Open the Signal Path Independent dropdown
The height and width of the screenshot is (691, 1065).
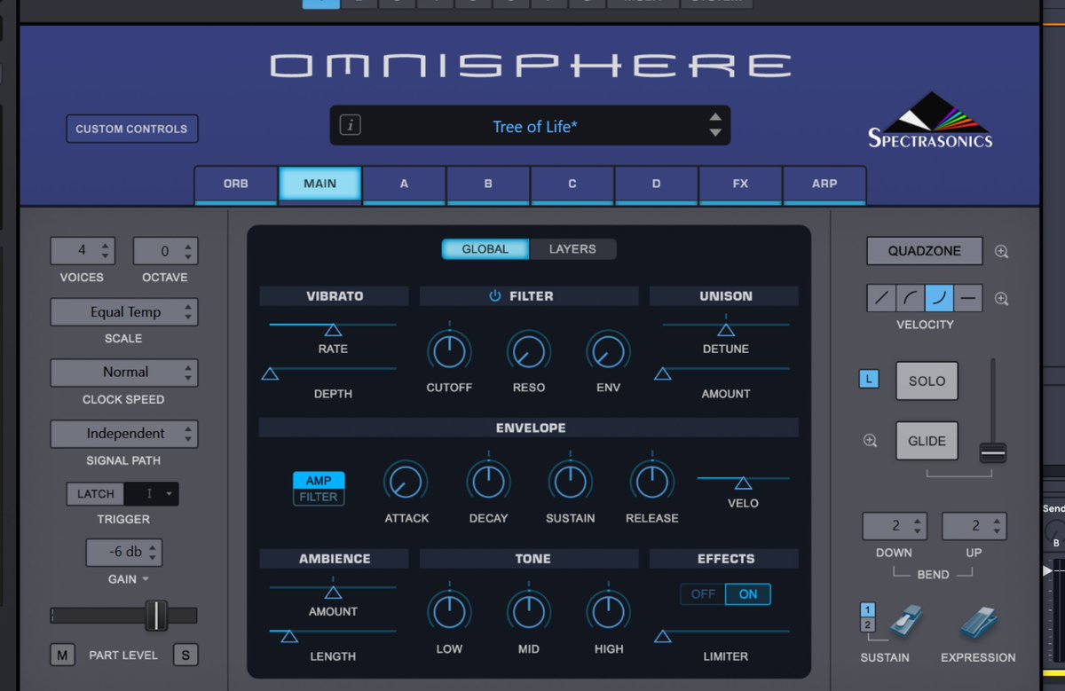(x=124, y=434)
